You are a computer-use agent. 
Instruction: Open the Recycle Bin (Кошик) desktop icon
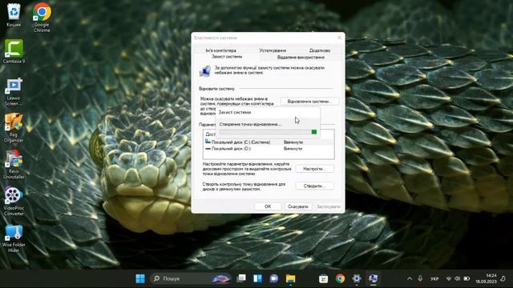pos(14,14)
